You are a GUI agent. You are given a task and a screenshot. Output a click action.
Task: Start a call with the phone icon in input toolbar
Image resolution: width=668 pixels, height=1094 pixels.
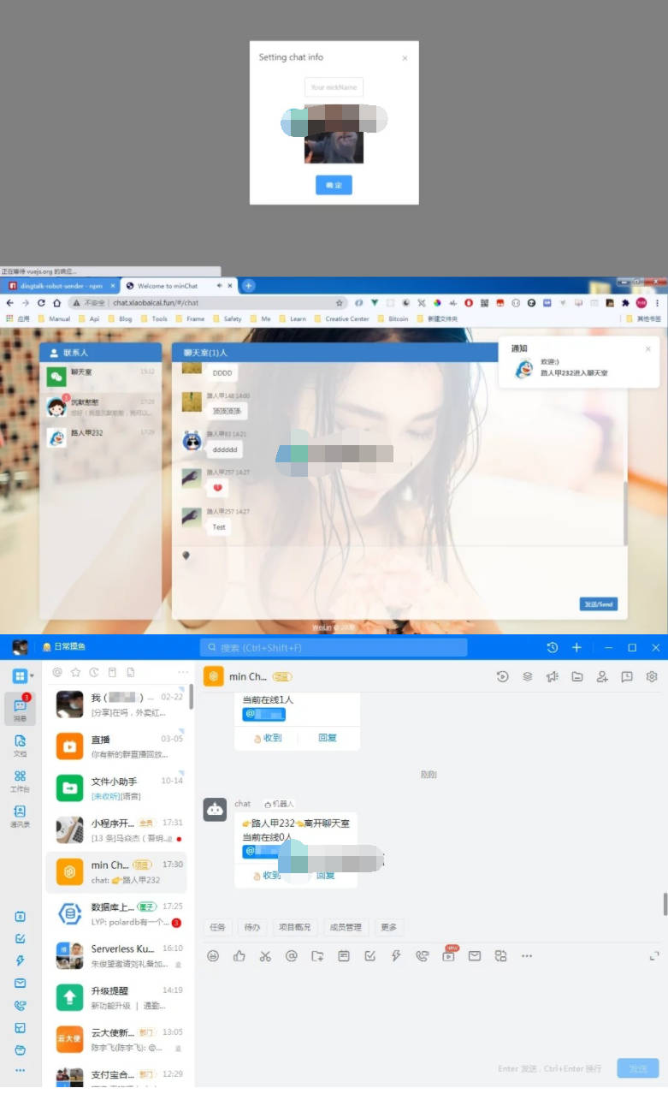422,955
